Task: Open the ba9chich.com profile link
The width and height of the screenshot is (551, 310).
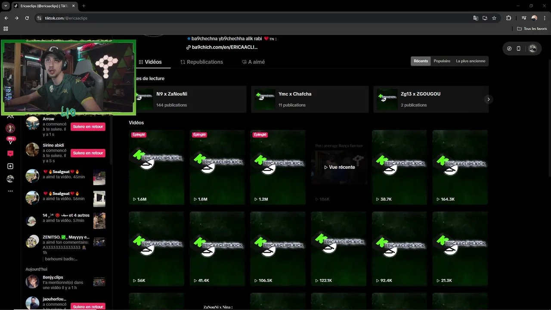Action: [x=222, y=47]
